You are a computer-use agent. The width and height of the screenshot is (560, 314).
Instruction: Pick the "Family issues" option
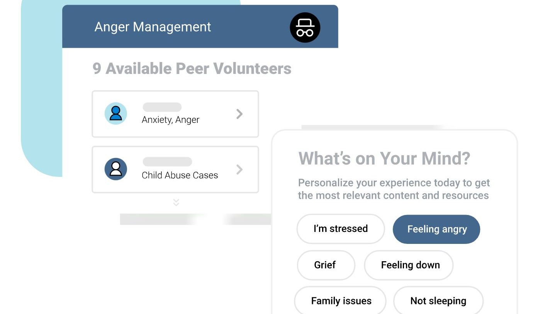tap(341, 301)
